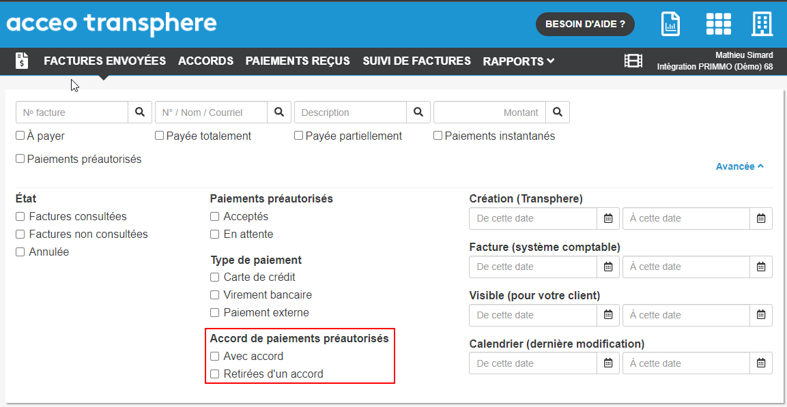Screen dimensions: 787x407
Task: Collapse the Avancée search section
Action: (x=739, y=166)
